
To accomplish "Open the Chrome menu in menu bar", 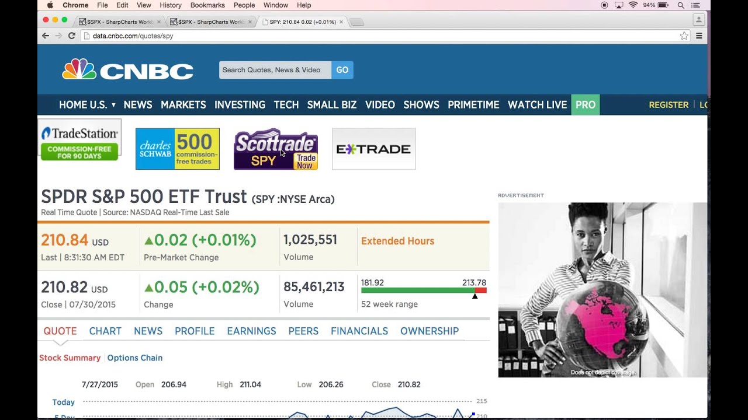I will tap(75, 5).
